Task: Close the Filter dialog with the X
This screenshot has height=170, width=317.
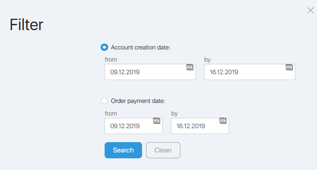Action: point(311,10)
